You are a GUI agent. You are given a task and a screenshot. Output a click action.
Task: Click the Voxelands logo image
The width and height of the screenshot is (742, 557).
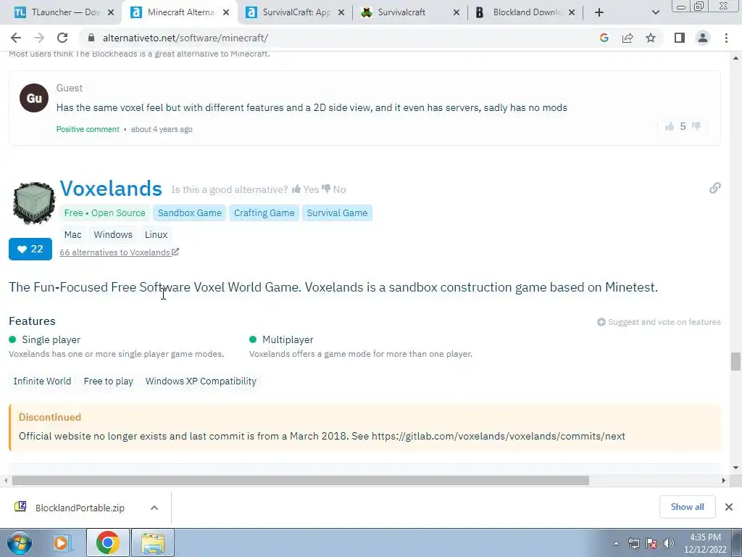[x=33, y=202]
